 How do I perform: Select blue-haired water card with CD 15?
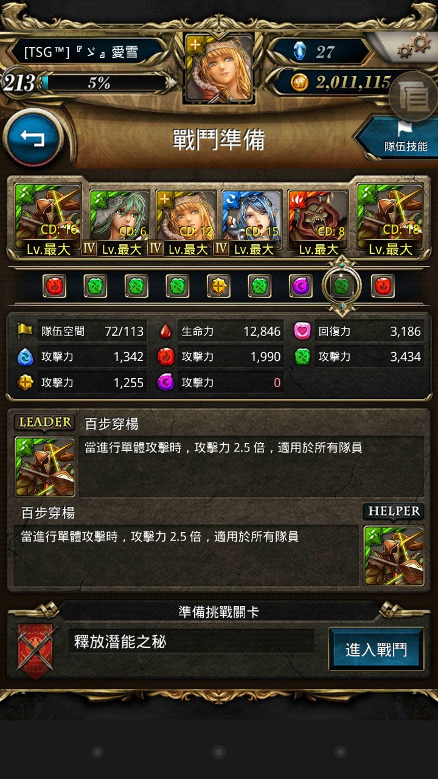click(252, 223)
